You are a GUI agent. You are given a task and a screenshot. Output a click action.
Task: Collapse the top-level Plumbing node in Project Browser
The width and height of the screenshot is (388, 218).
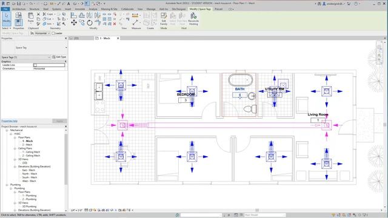[x=7, y=185]
